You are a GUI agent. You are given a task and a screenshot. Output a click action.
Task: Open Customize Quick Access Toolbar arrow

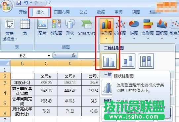click(50, 3)
